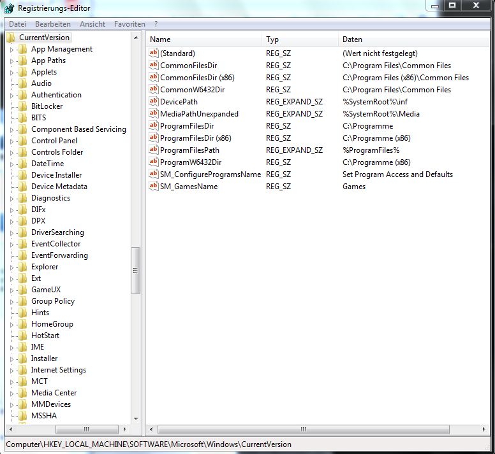Image resolution: width=495 pixels, height=454 pixels.
Task: Click the Hints folder icon
Action: (23, 313)
